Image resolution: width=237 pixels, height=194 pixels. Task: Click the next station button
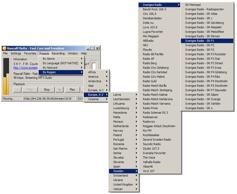pyautogui.click(x=60, y=90)
